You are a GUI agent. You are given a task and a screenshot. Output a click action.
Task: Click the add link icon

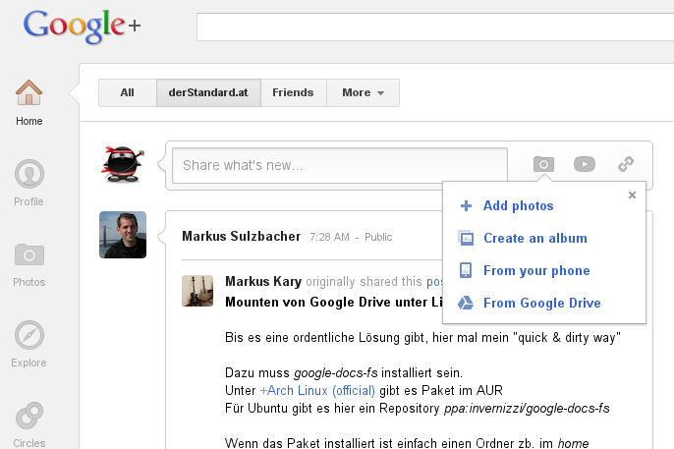tap(626, 164)
